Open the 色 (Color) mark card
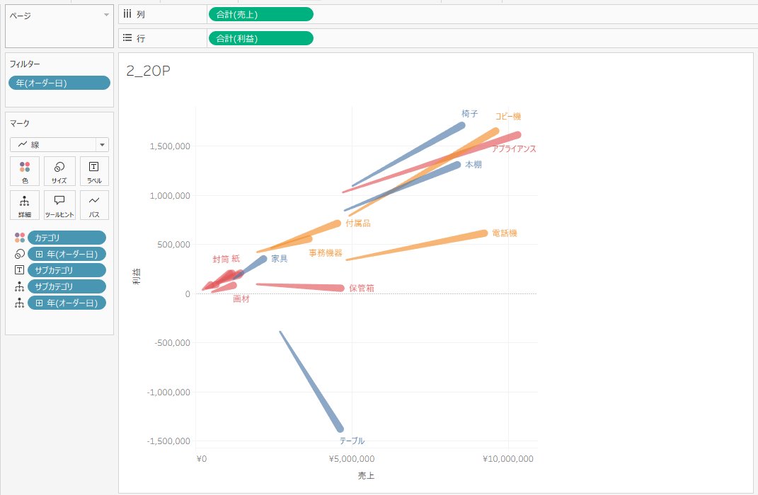 (x=25, y=171)
